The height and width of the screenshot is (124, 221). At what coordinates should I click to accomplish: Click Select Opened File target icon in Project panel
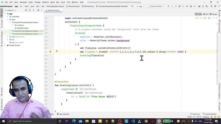click(26, 10)
